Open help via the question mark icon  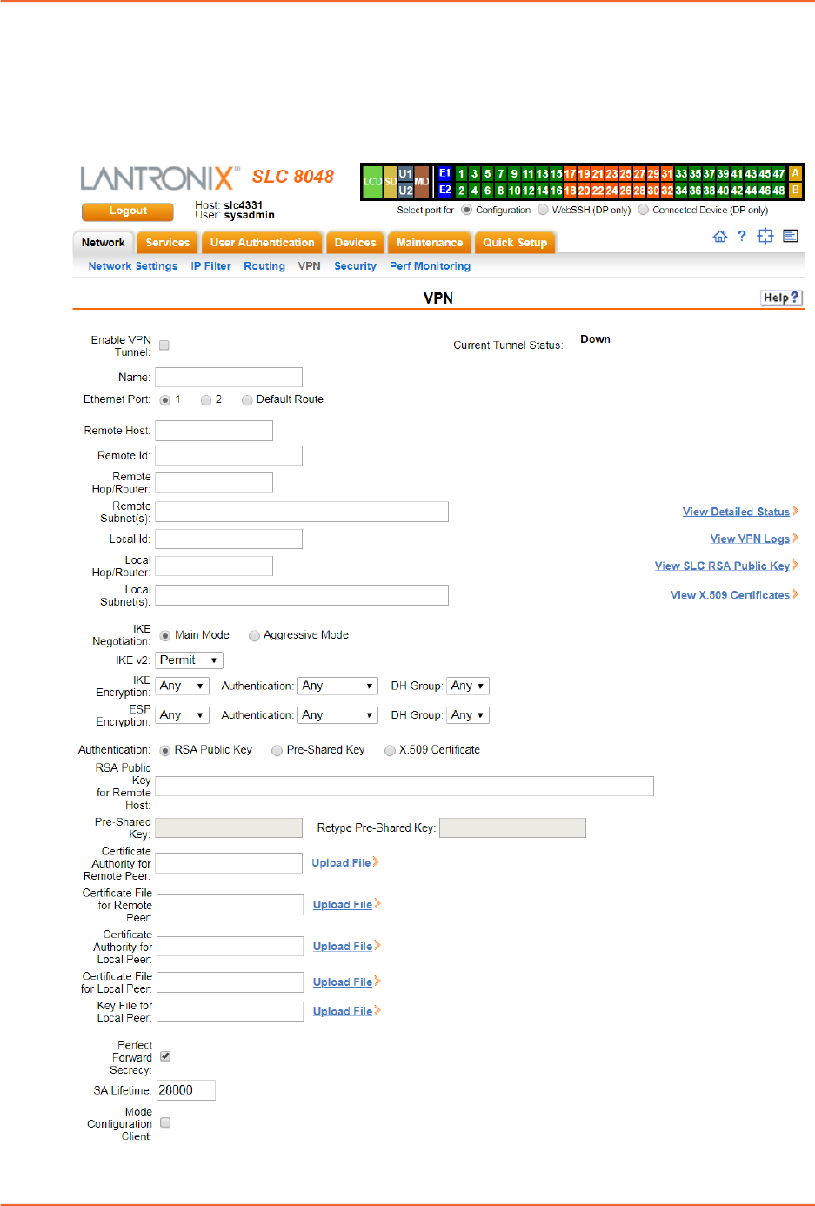(x=742, y=237)
